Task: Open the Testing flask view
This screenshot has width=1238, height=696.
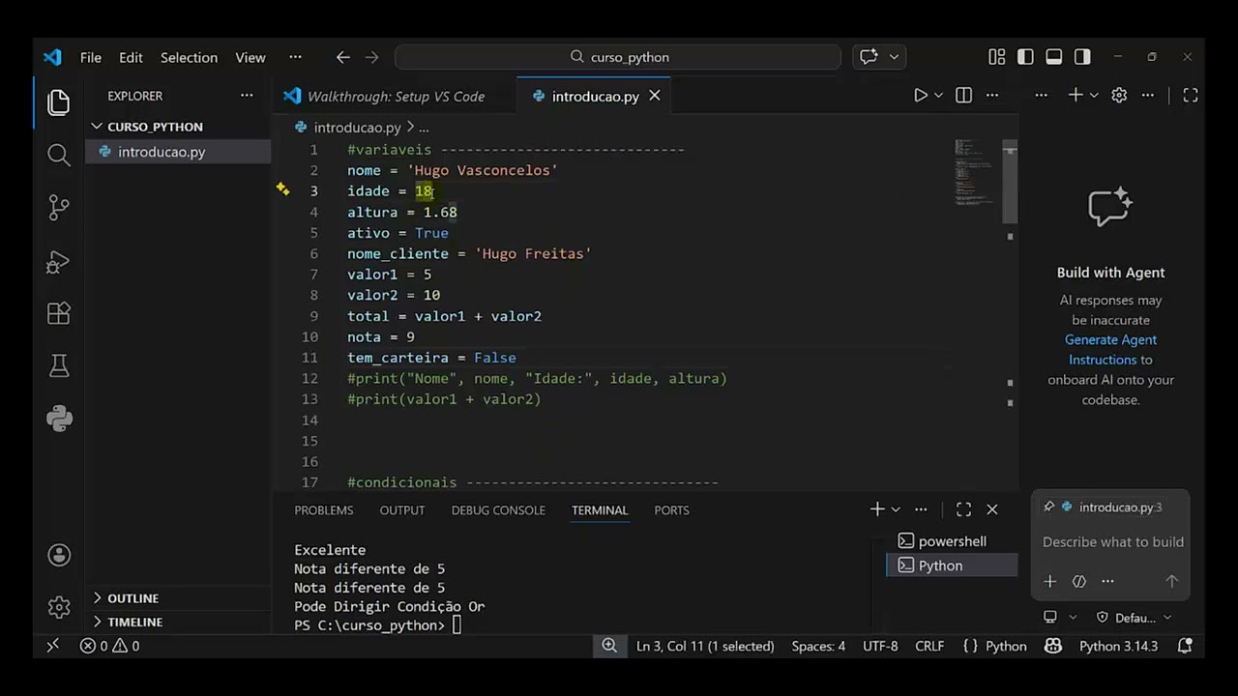Action: [x=59, y=365]
